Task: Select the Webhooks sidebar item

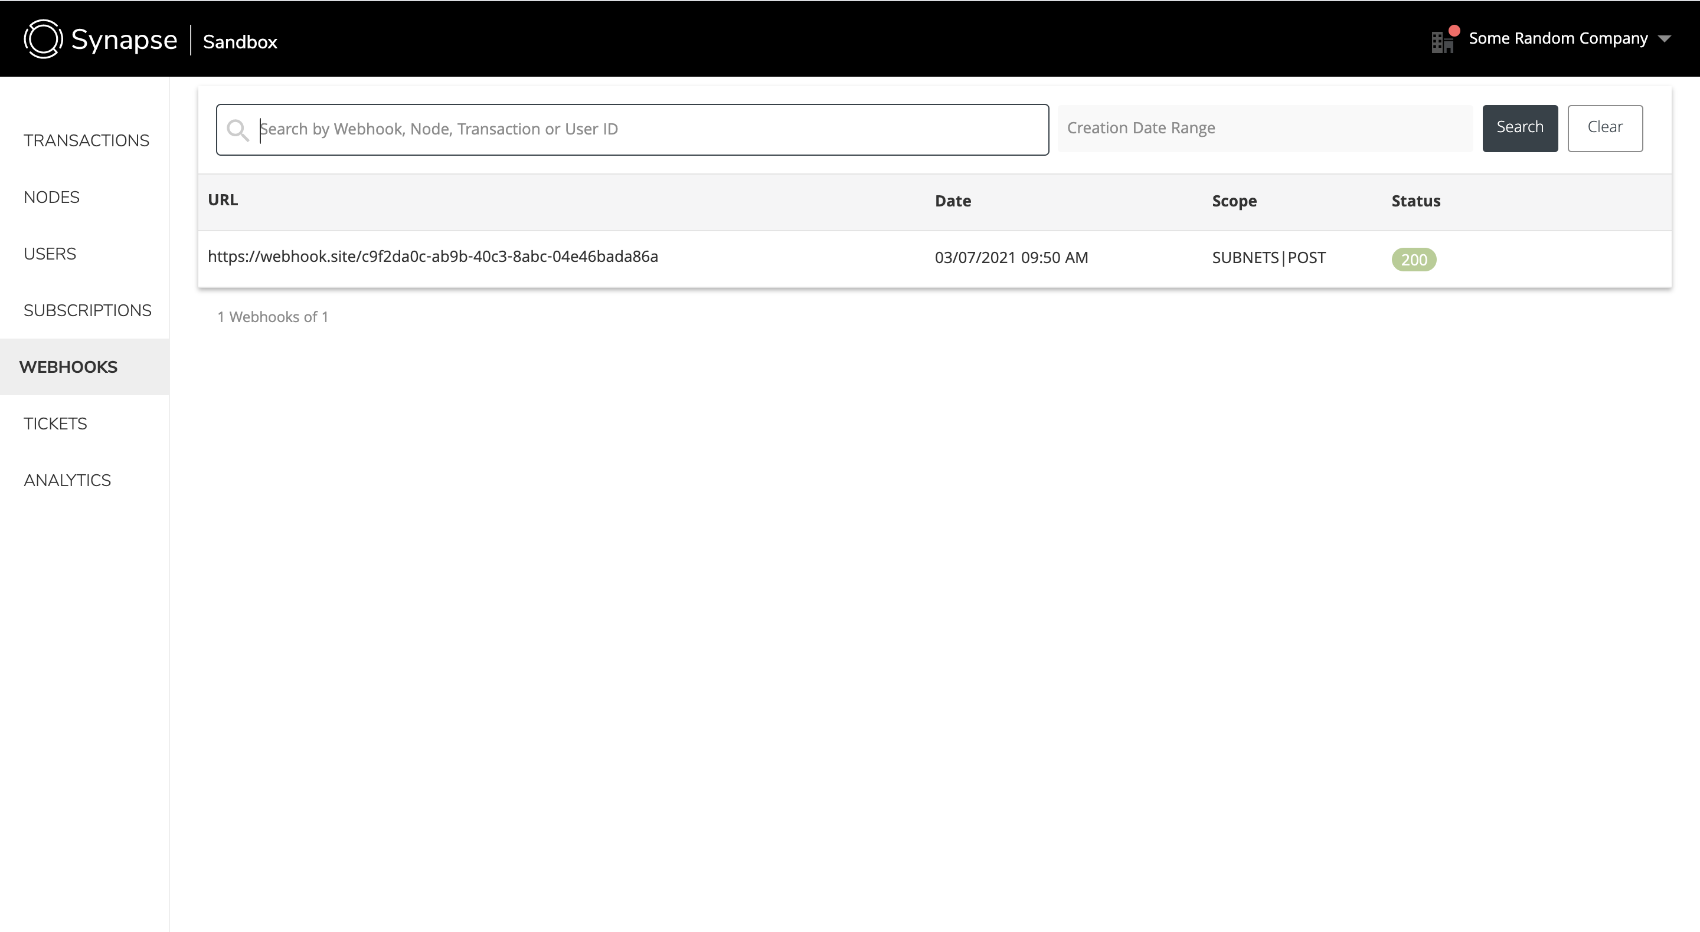Action: [x=84, y=367]
